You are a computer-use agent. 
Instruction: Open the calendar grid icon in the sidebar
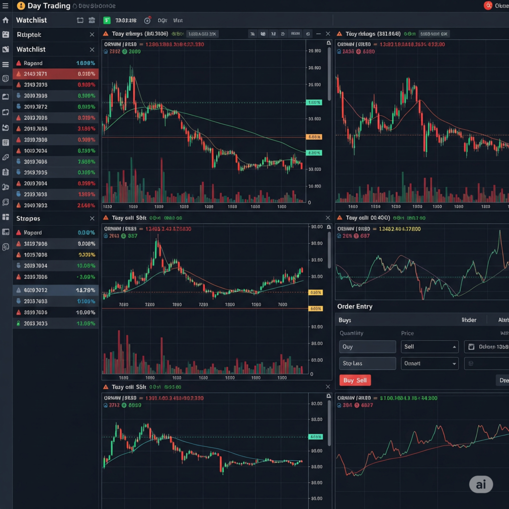click(5, 143)
